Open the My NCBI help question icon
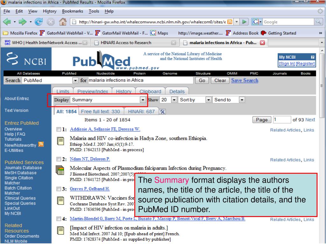Screen dimensions: 326x244 [x=313, y=57]
